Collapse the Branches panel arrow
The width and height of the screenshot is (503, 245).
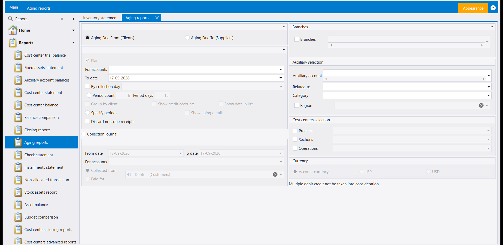(x=492, y=27)
